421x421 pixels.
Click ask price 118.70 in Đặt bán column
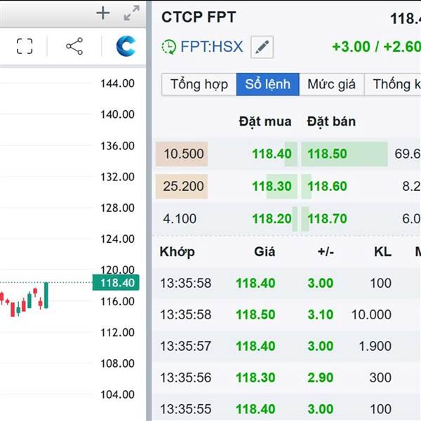[x=327, y=218]
